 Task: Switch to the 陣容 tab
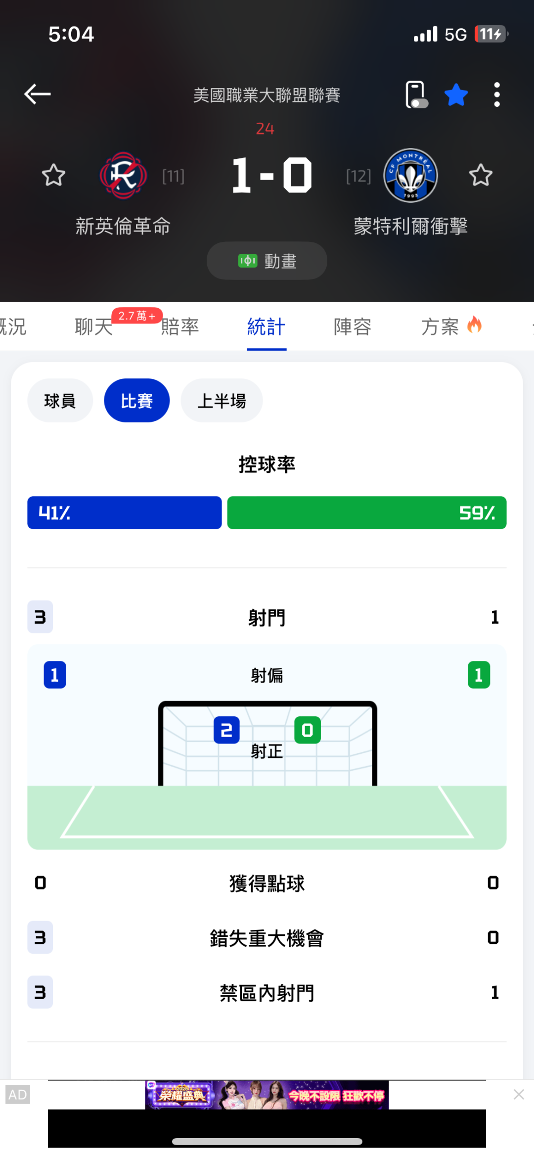point(353,326)
